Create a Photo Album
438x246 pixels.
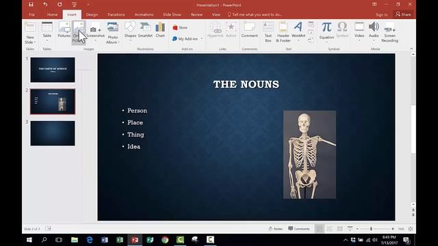[112, 33]
